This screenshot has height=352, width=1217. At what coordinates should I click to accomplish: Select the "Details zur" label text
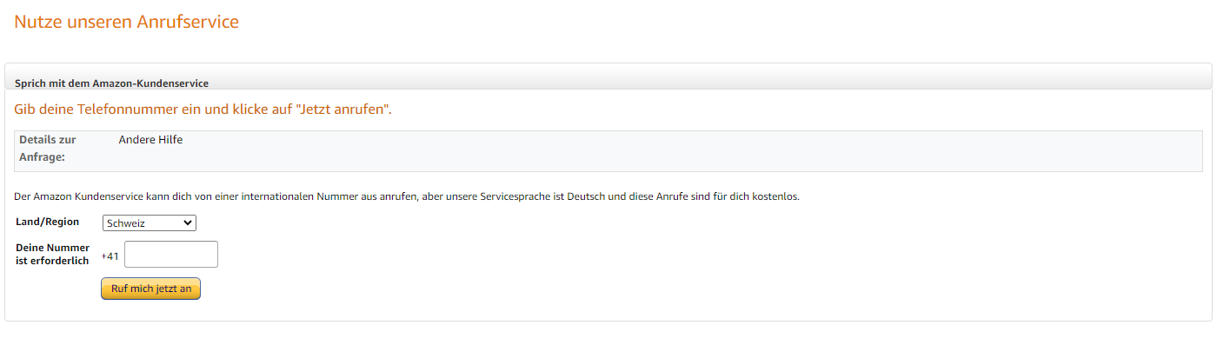[48, 140]
